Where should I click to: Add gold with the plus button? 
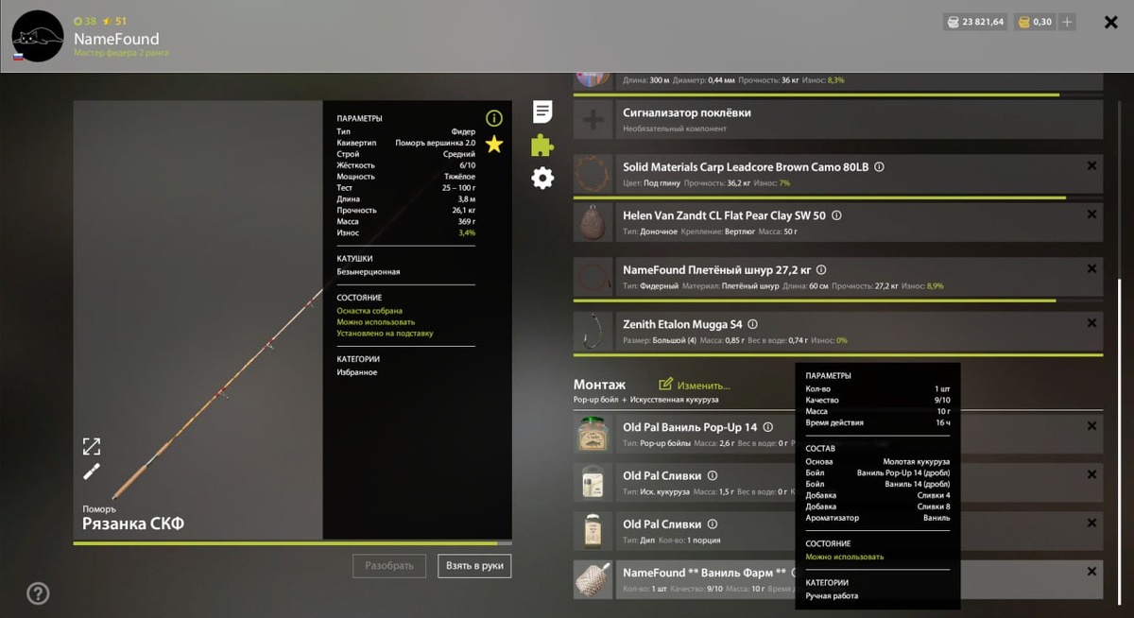tap(1066, 22)
